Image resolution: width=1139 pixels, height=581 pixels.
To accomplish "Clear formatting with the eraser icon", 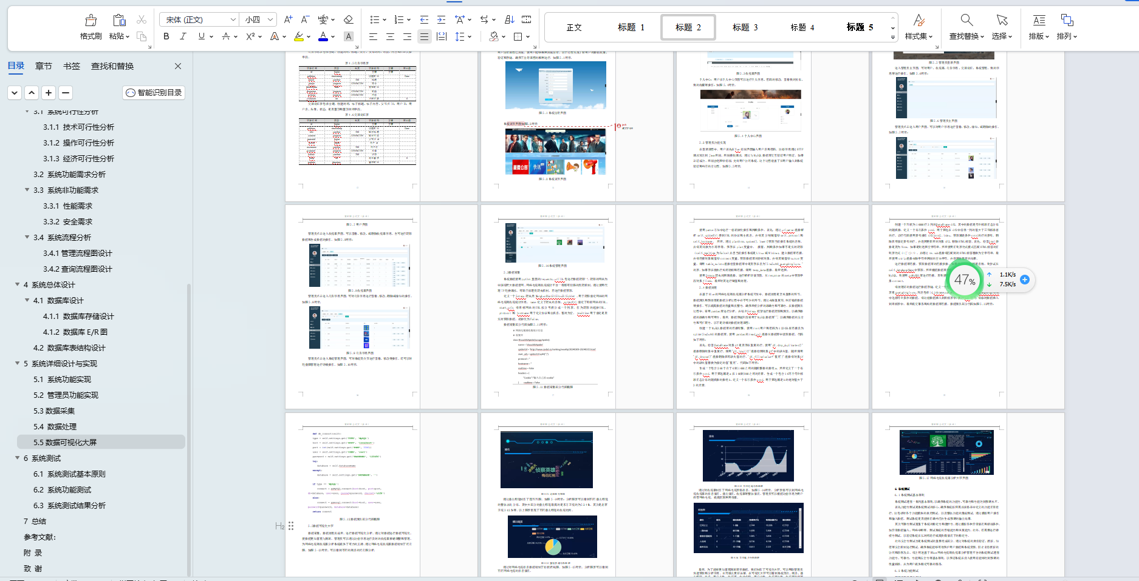I will [x=348, y=20].
